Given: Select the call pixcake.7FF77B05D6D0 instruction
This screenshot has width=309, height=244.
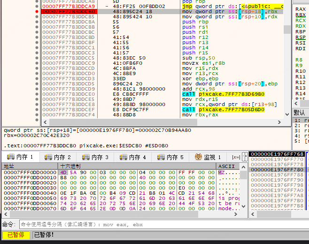Looking at the screenshot, I should 223,109.
